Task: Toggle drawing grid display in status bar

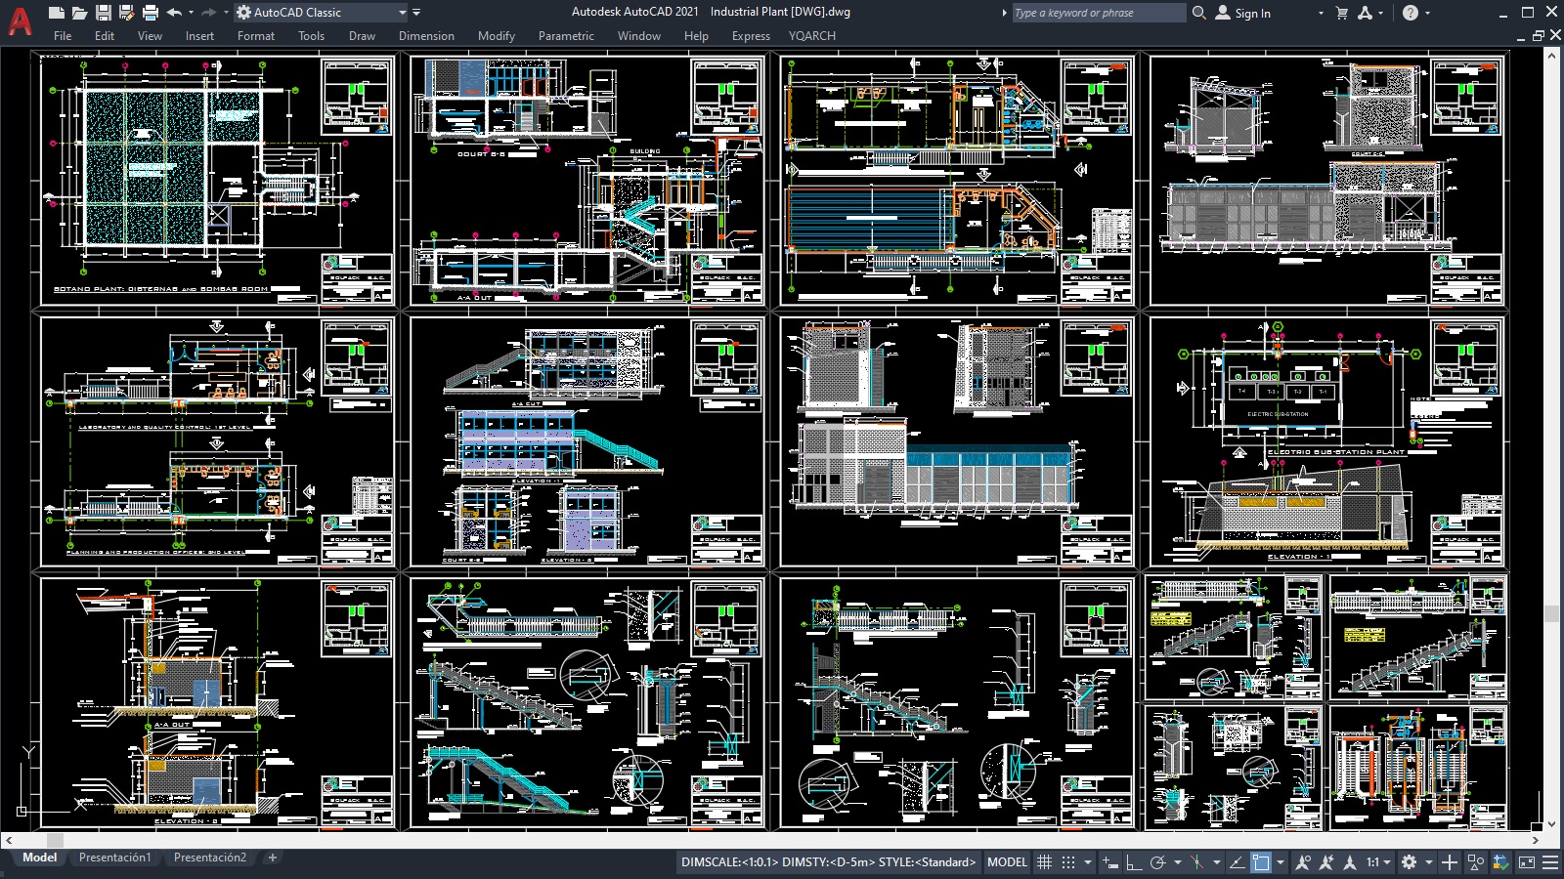Action: coord(1044,862)
